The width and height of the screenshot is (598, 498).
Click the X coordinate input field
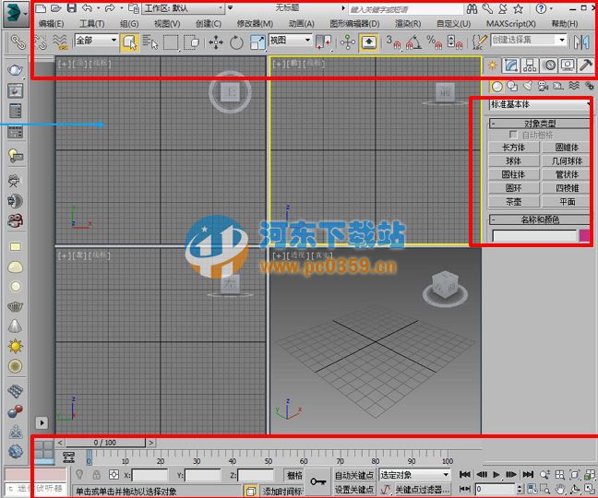tap(149, 475)
